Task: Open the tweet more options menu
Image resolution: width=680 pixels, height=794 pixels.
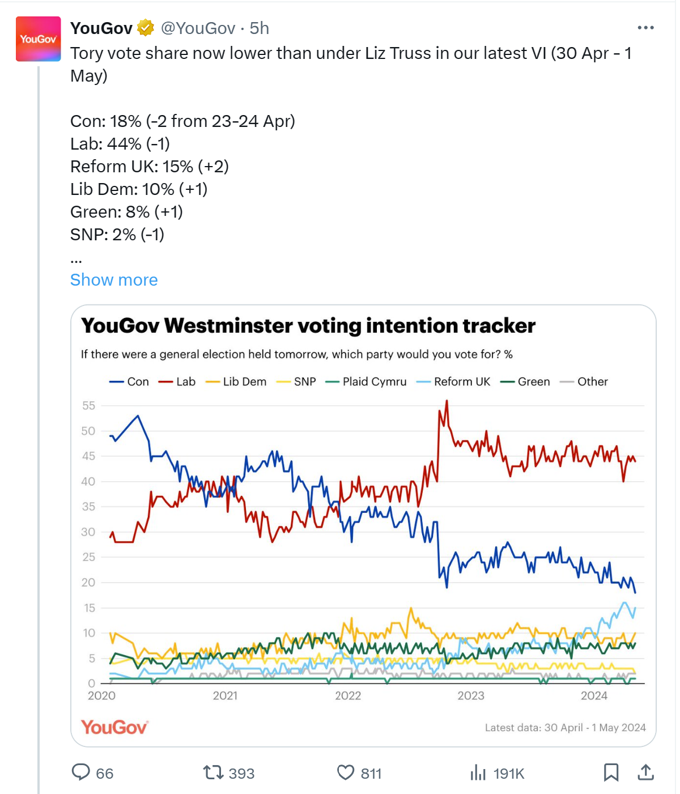Action: pos(645,28)
